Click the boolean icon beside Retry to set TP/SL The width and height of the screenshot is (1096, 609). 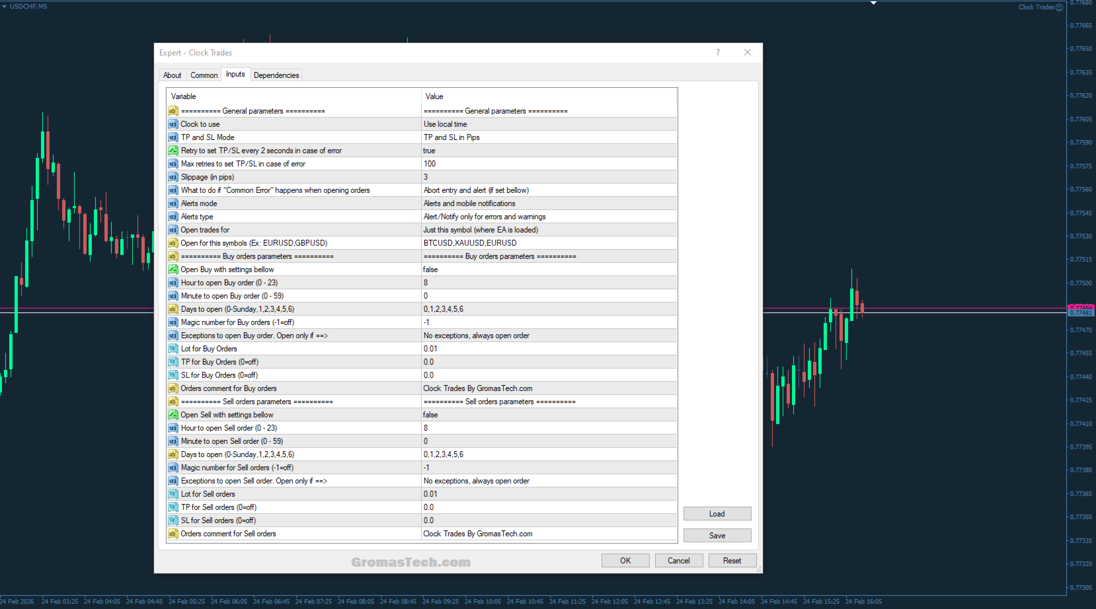coord(173,151)
